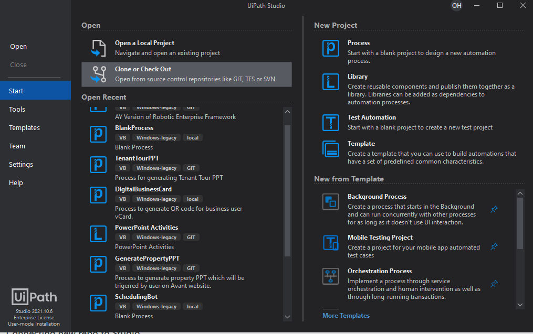Click the PowerPoint Activities library icon
This screenshot has height=334, width=533.
click(98, 234)
